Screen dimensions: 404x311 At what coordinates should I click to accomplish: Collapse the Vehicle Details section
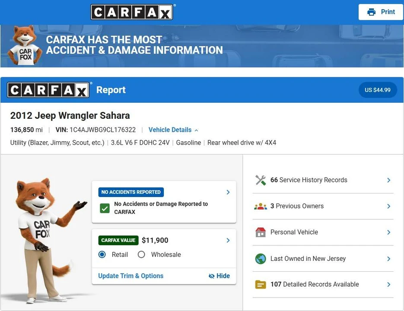[173, 130]
